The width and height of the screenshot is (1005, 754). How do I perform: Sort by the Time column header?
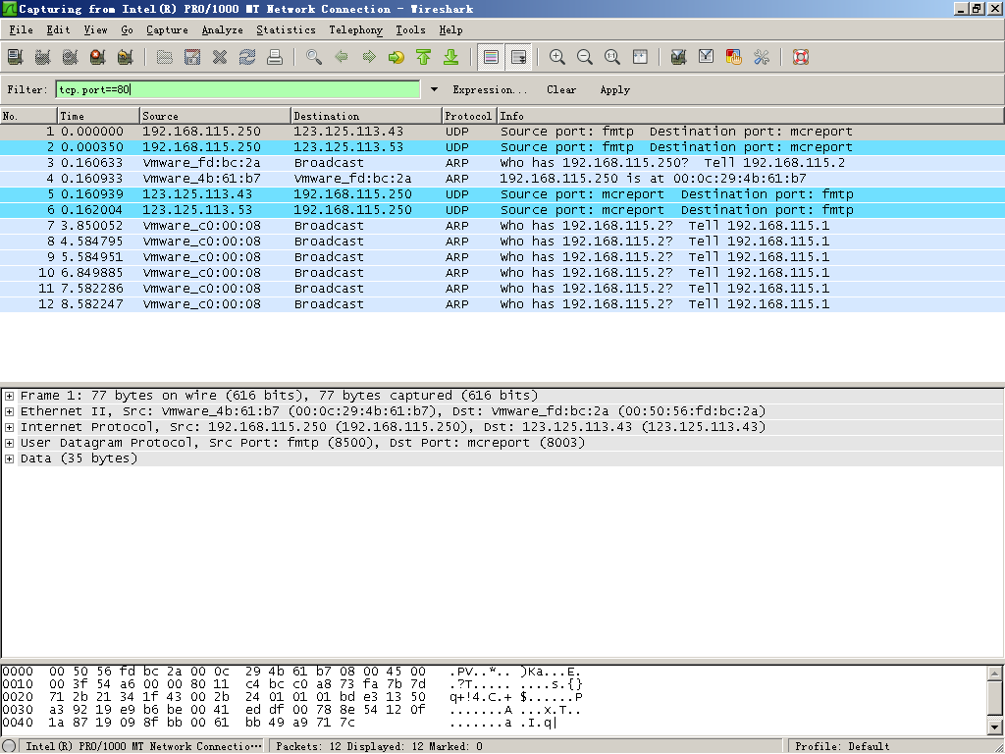click(98, 116)
